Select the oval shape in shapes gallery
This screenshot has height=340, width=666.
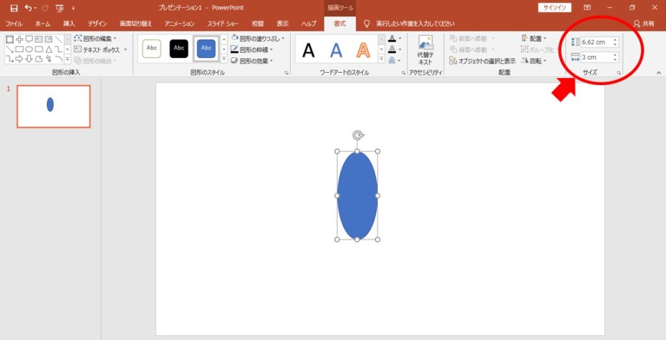coord(29,49)
